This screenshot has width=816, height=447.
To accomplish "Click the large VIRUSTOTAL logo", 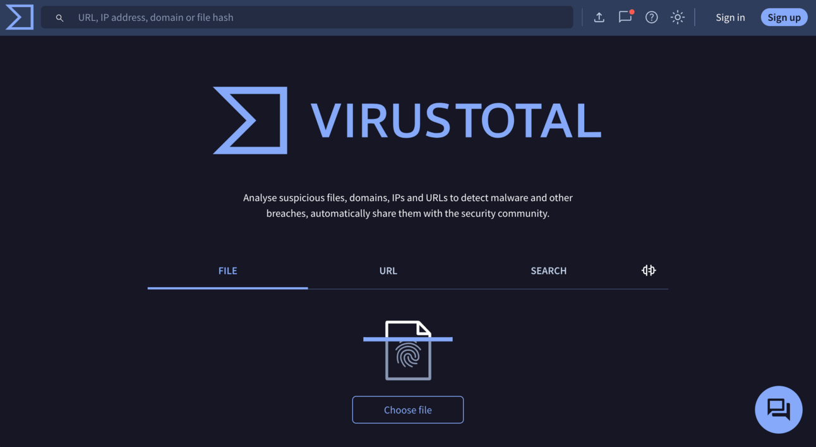I will tap(407, 120).
